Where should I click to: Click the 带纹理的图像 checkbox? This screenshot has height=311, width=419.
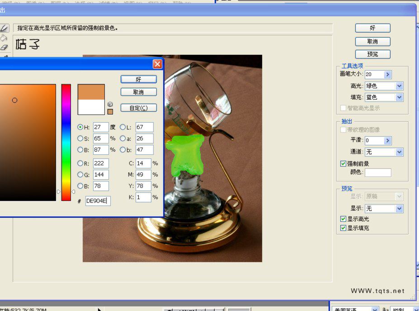344,130
